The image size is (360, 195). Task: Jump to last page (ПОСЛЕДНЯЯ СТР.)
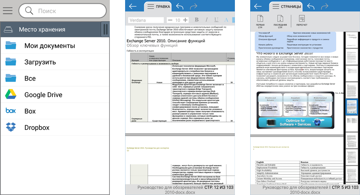(280, 21)
